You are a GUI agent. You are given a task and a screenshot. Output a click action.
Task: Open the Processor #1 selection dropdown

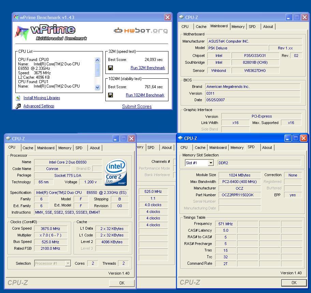[x=68, y=263]
